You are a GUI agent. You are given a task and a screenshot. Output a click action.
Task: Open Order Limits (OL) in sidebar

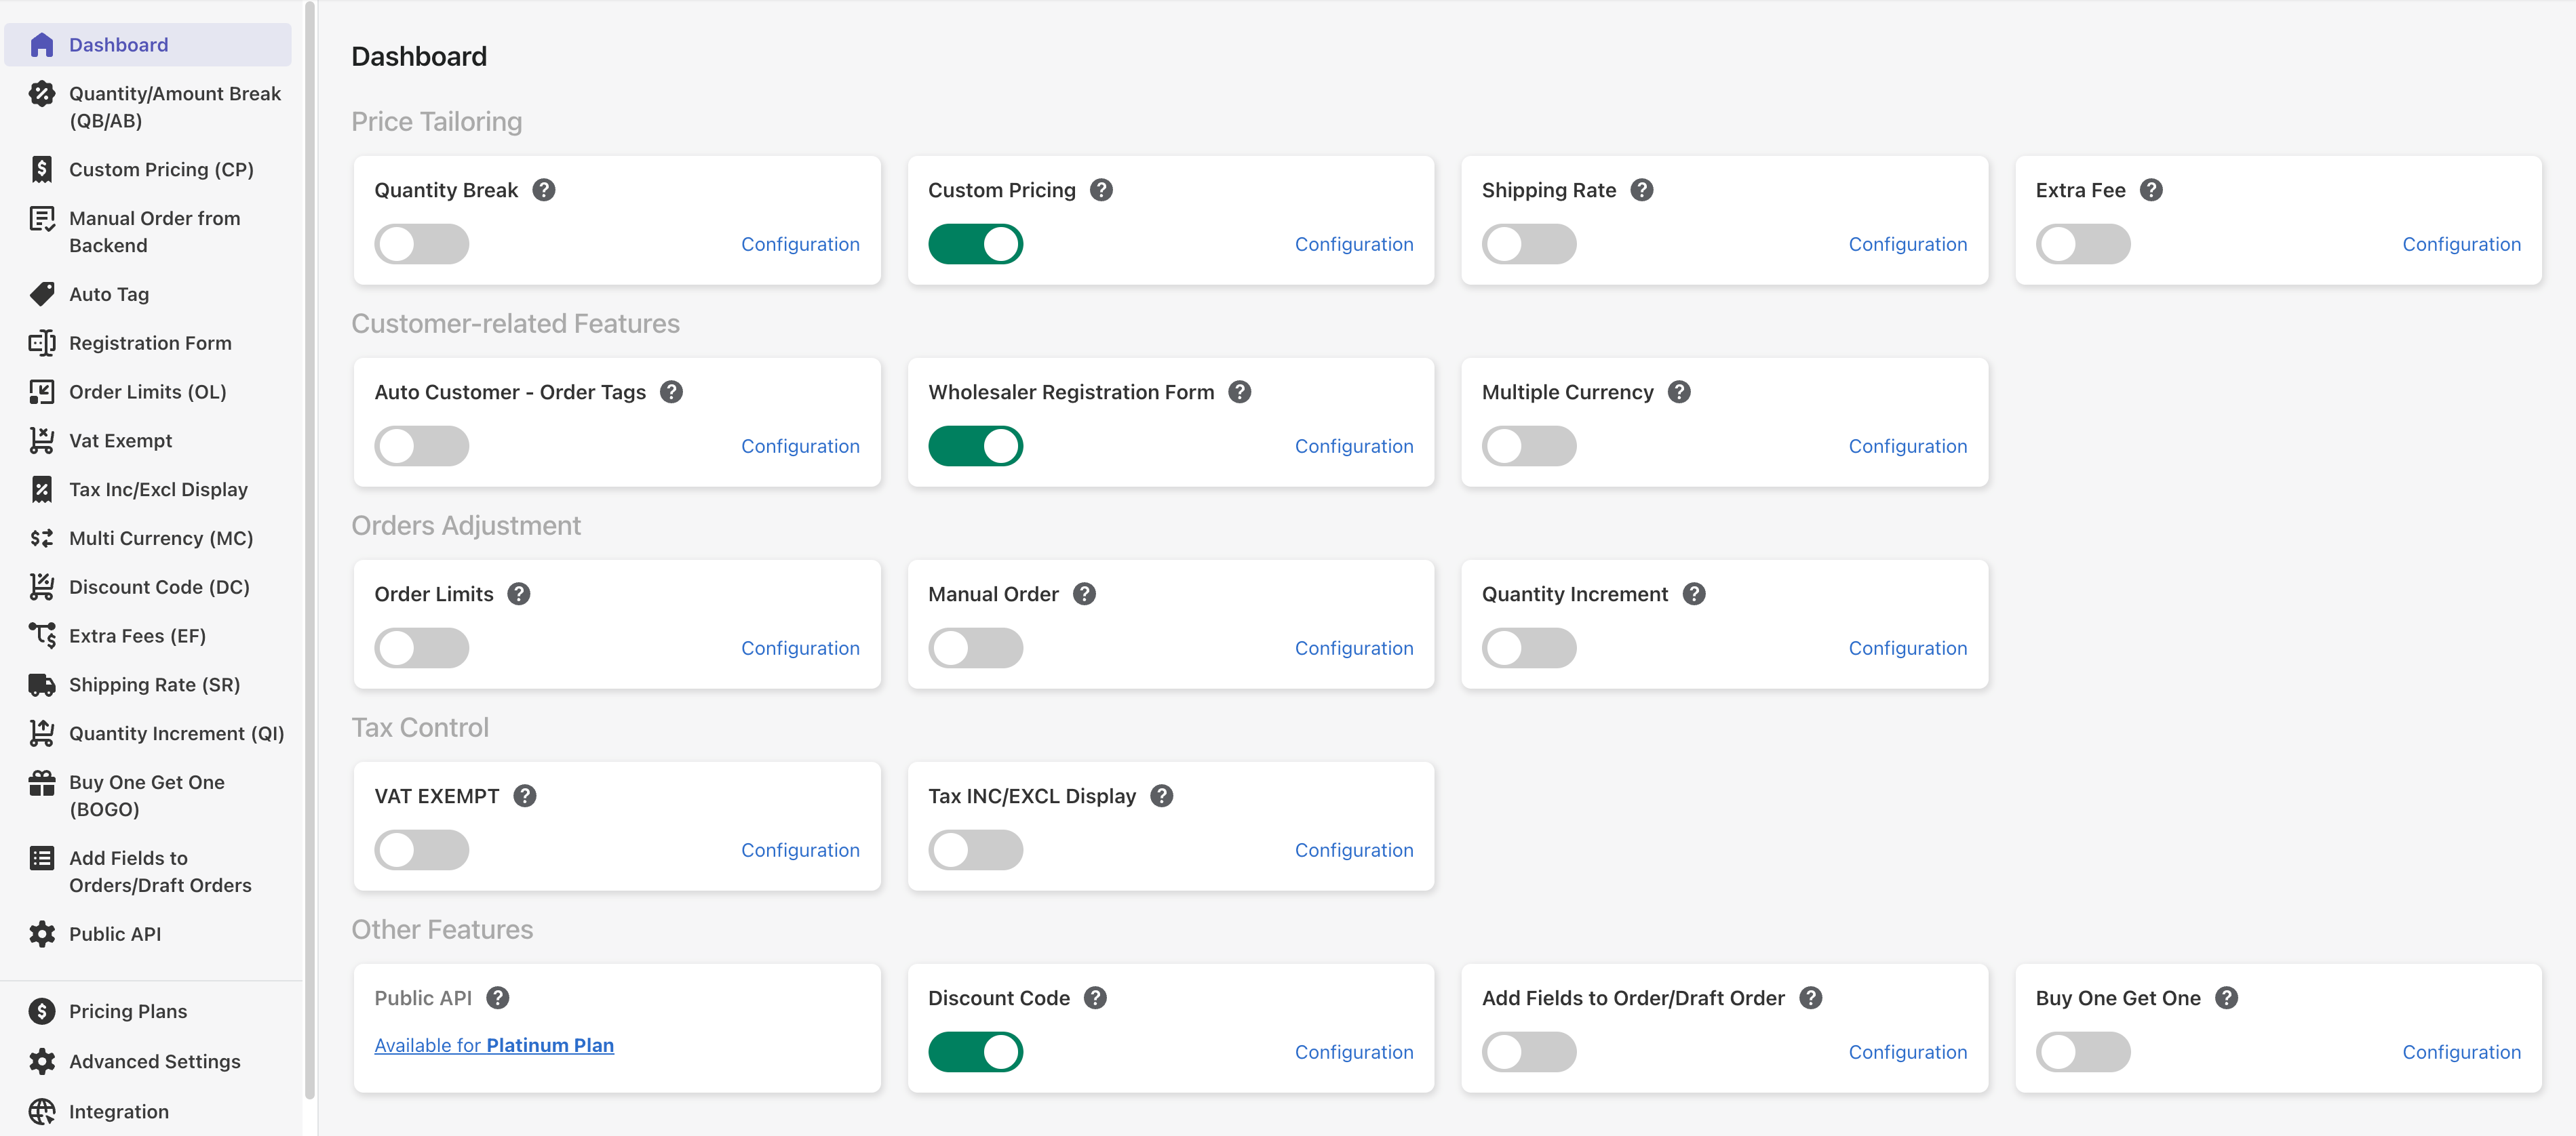point(148,392)
